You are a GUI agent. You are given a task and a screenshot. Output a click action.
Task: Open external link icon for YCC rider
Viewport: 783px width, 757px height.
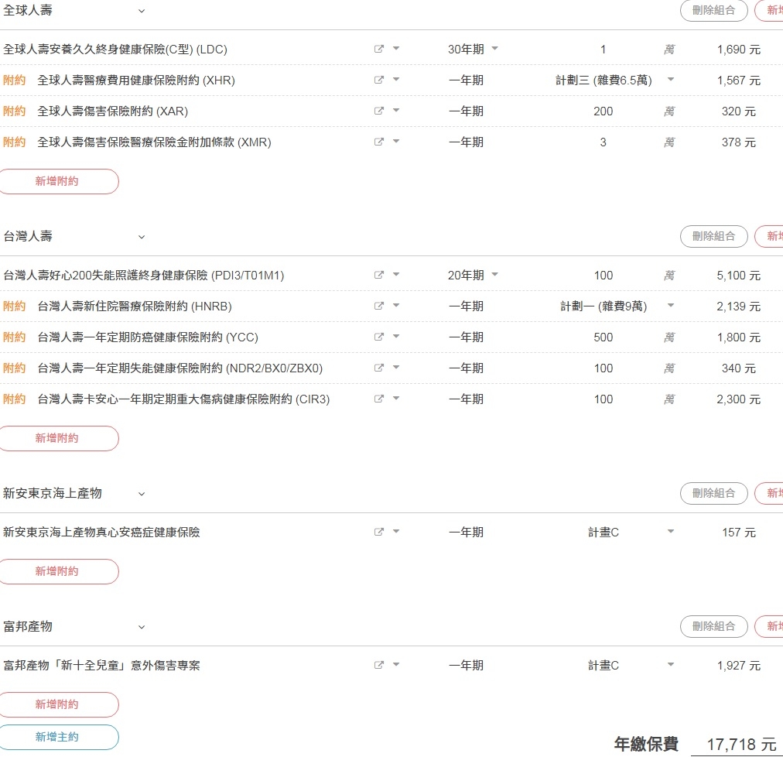pos(379,337)
